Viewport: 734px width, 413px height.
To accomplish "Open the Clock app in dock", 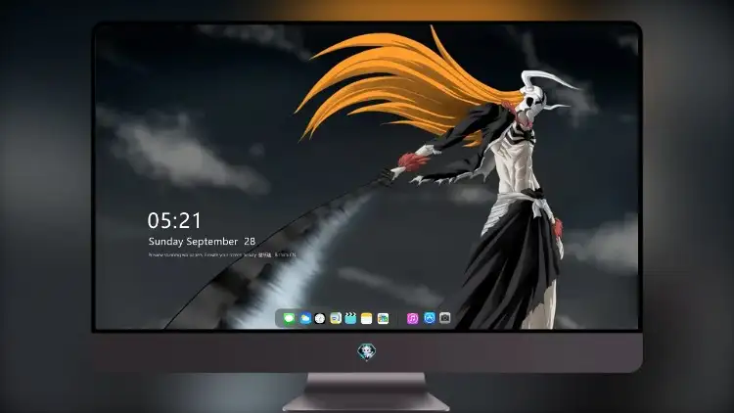I will [x=320, y=318].
